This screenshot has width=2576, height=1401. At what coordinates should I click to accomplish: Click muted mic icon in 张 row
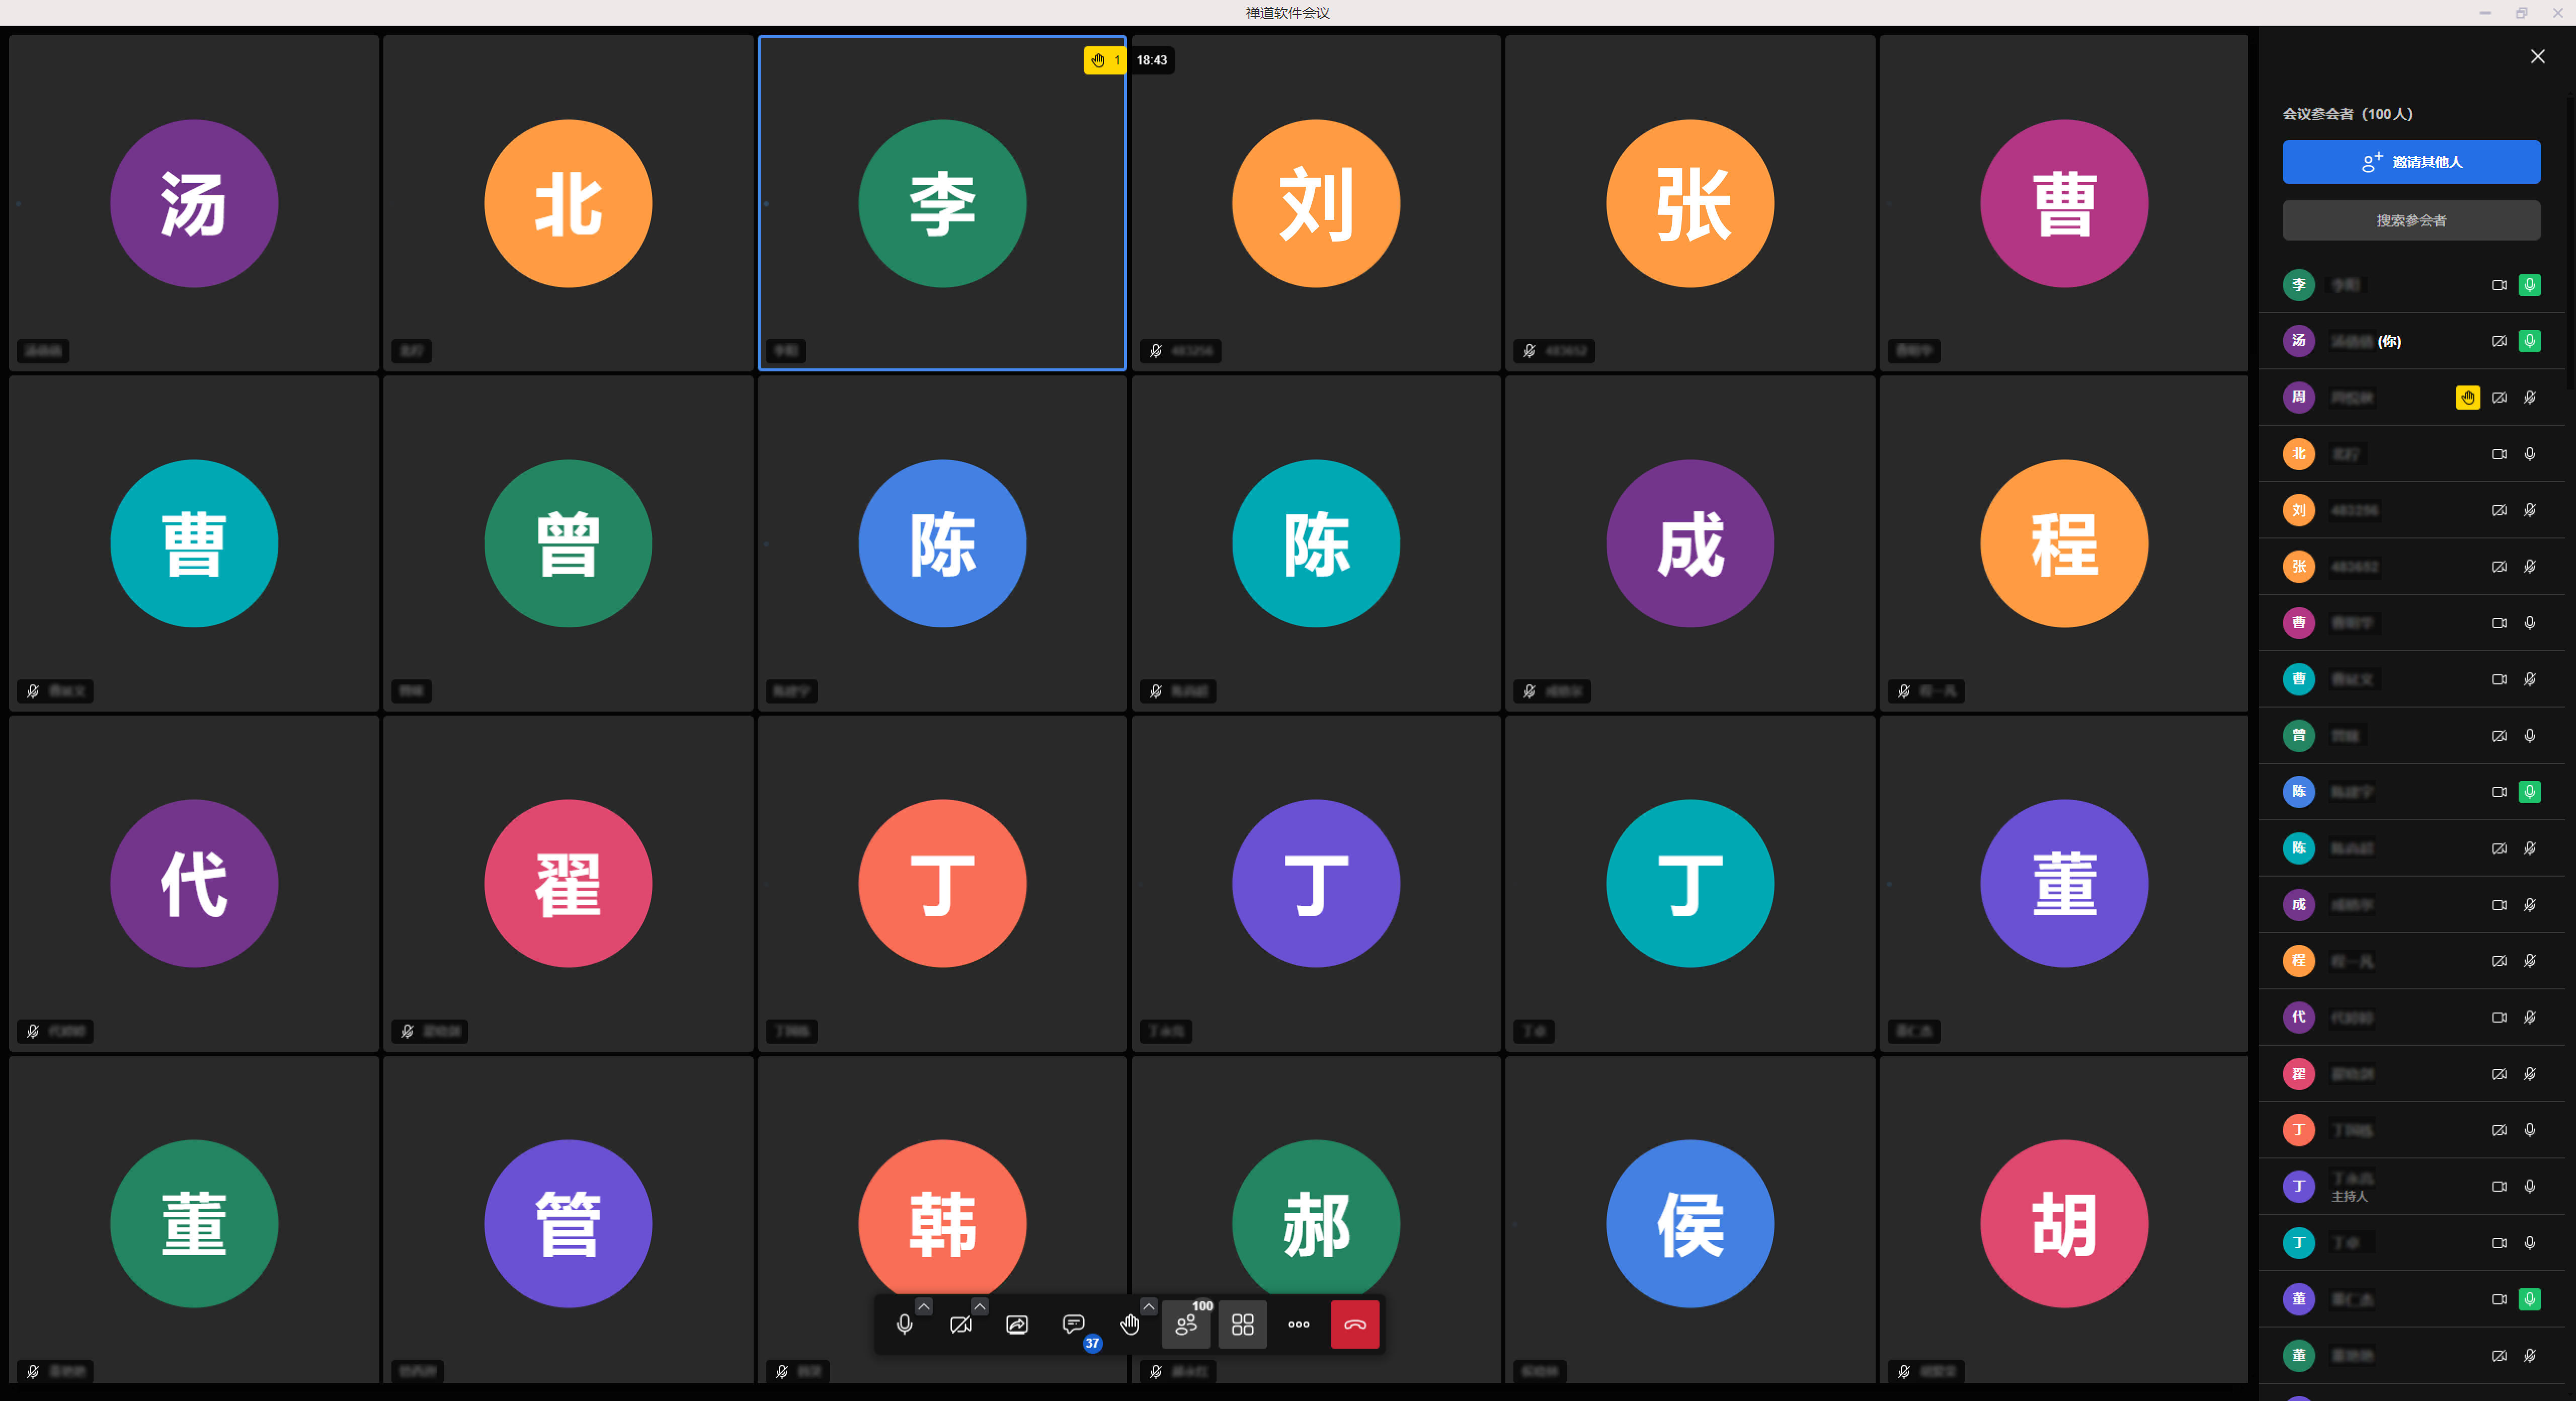coord(2529,567)
